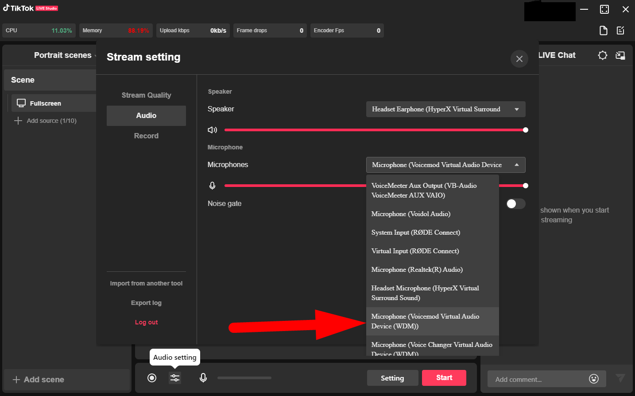
Task: Click the new document icon below the title bar
Action: [603, 30]
